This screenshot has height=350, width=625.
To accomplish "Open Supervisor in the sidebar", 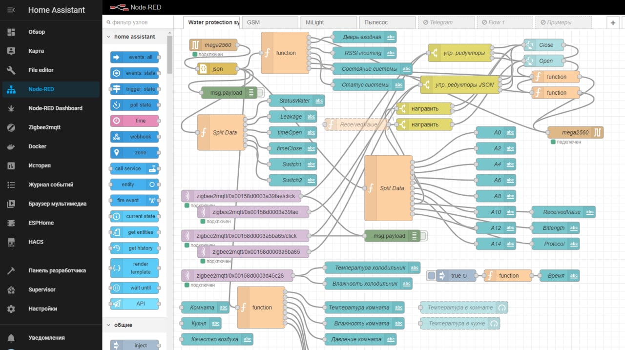I will point(51,289).
